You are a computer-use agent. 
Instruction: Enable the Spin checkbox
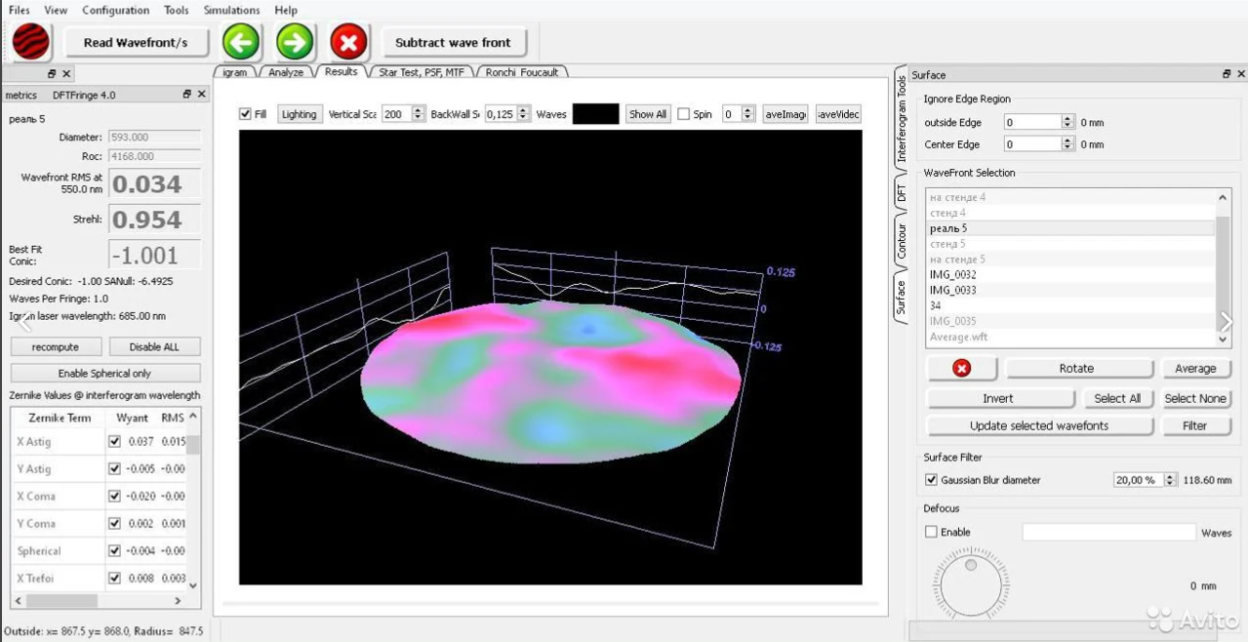[x=684, y=114]
